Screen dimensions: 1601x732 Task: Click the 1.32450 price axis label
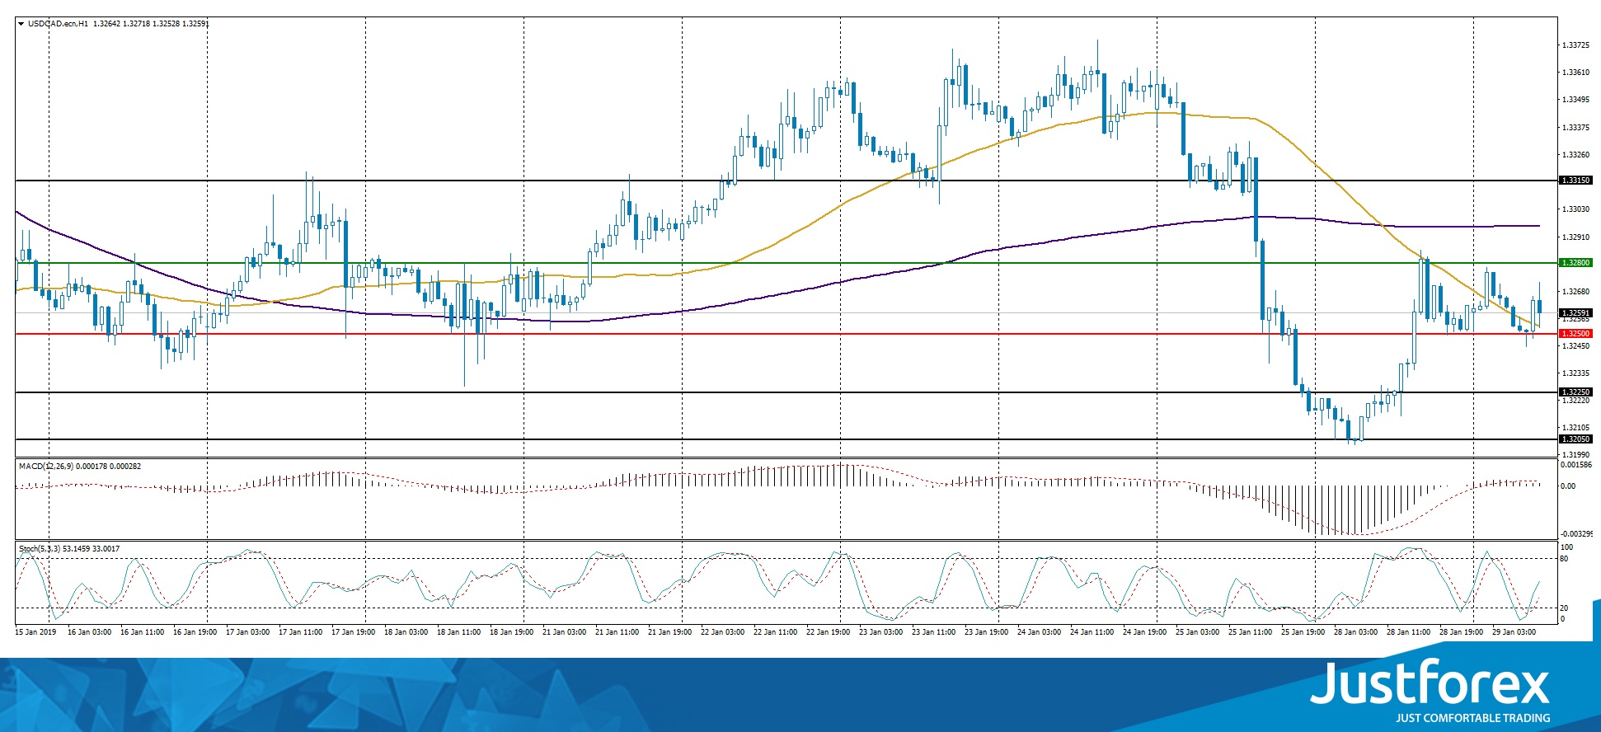coord(1576,346)
